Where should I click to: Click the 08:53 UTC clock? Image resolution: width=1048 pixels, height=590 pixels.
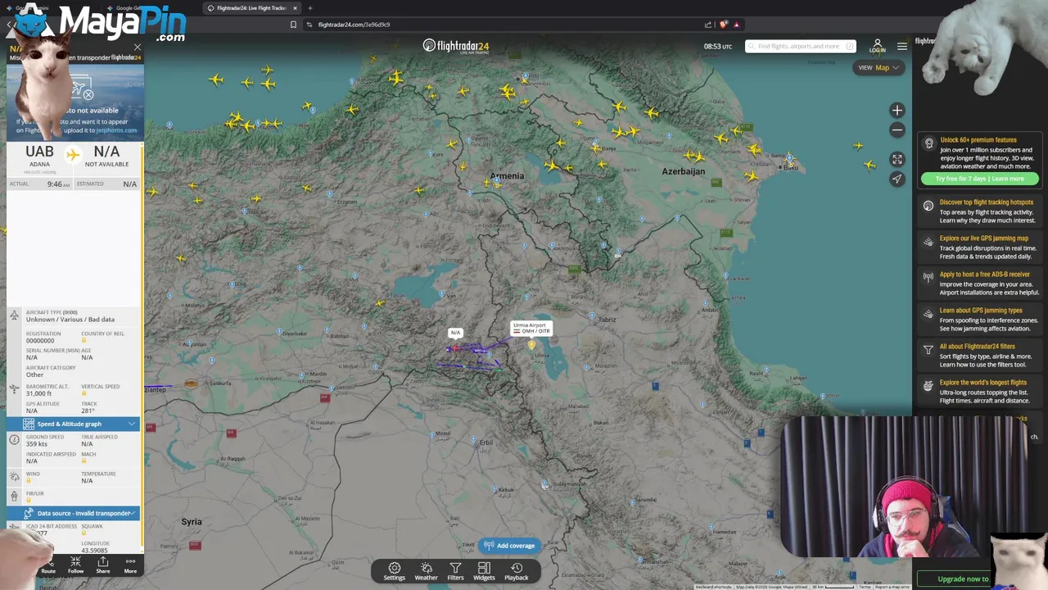718,46
